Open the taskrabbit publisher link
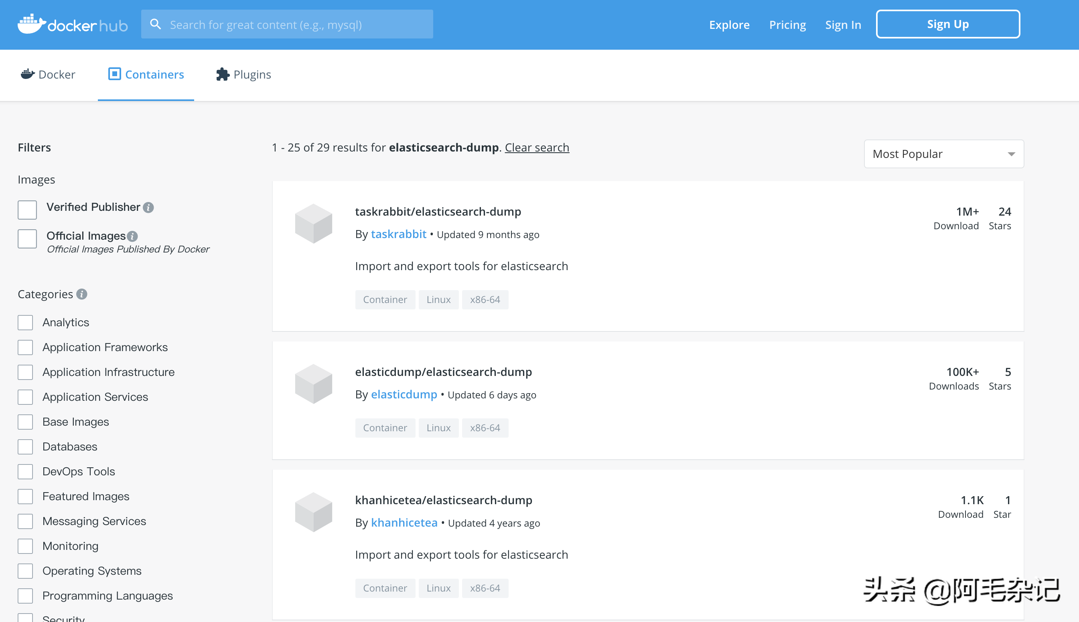This screenshot has width=1079, height=622. coord(398,234)
